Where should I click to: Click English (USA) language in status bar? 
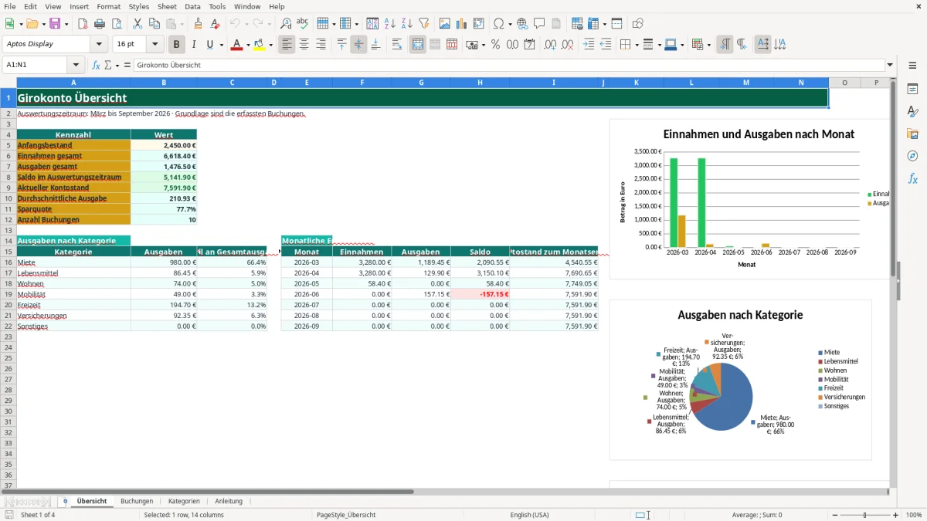tap(530, 515)
